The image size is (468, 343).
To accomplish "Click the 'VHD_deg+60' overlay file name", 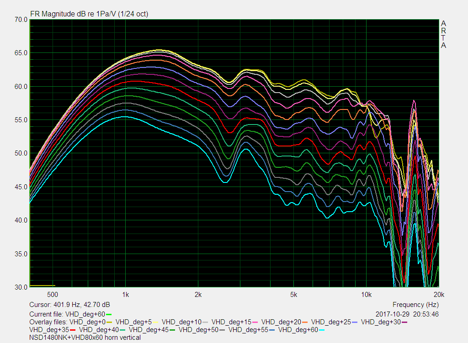I will coord(298,330).
